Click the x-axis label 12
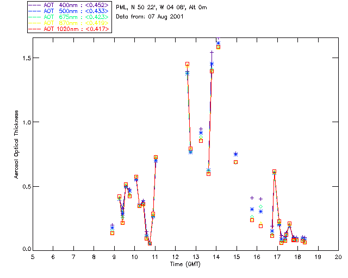Viewport: 348px width, 278px height. [175, 257]
